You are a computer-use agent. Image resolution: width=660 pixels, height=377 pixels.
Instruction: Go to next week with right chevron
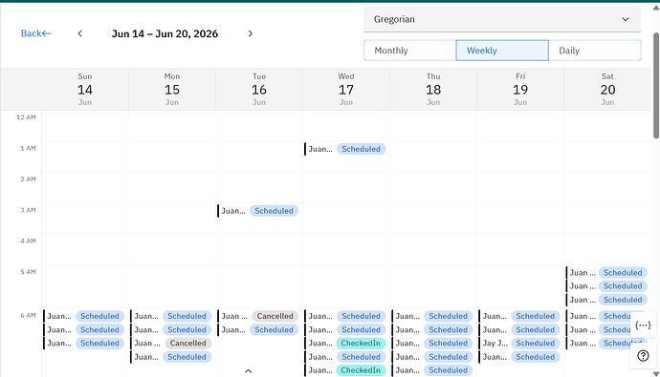coord(250,33)
